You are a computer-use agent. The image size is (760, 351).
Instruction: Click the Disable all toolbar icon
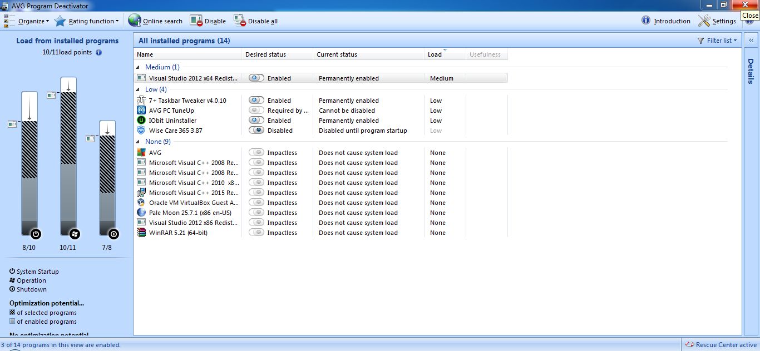pyautogui.click(x=239, y=21)
